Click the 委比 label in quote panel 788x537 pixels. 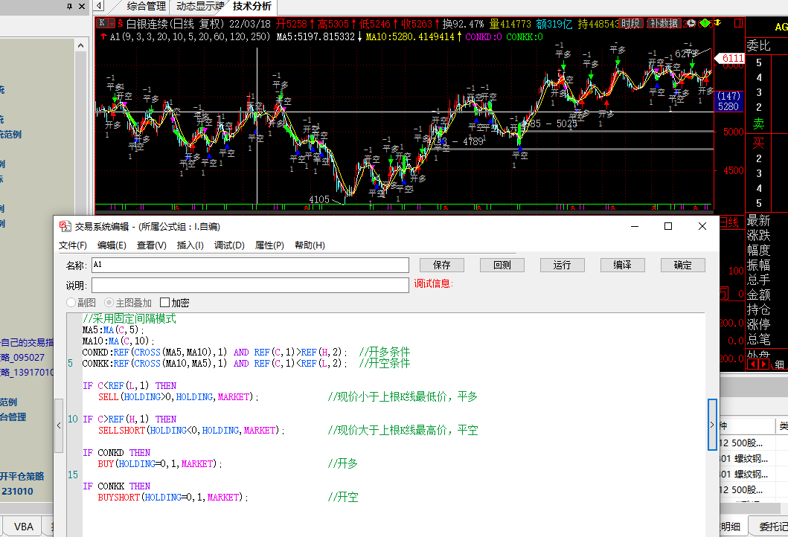[x=758, y=45]
